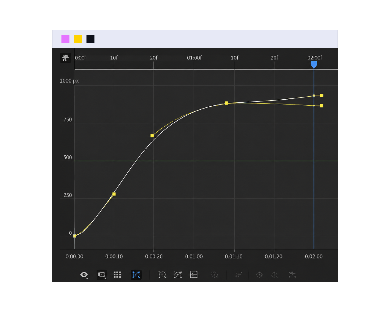The width and height of the screenshot is (390, 312).
Task: Select the keyframe near 0:01:10 on curve
Action: (x=226, y=103)
